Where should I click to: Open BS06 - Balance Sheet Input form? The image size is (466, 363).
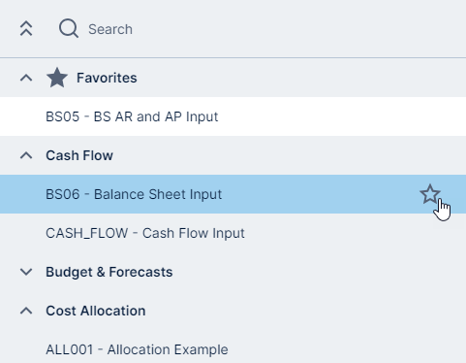point(134,194)
